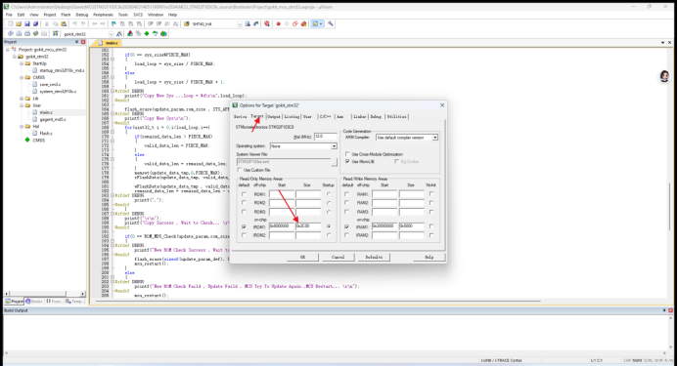Click the Manage Project Items icon
This screenshot has height=366, width=678.
[x=130, y=33]
